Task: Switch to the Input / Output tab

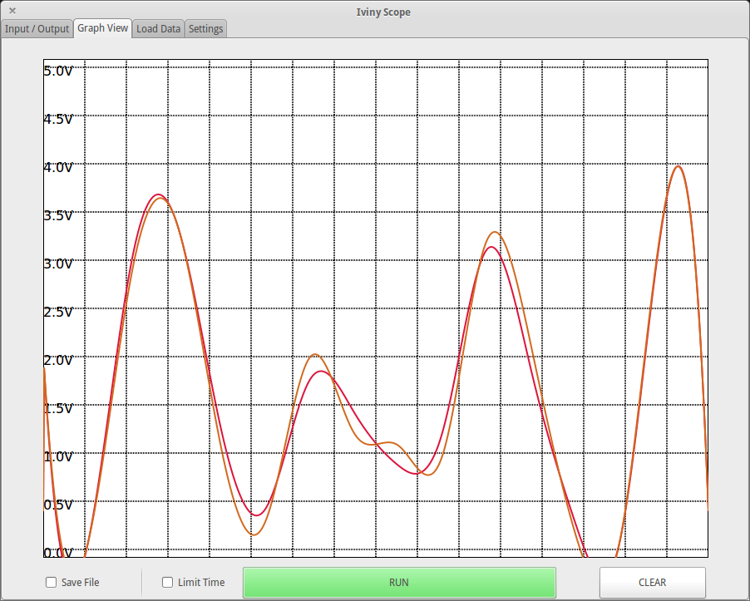Action: click(37, 29)
